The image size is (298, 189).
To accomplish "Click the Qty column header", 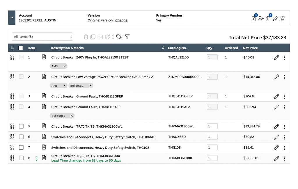I will [x=209, y=48].
